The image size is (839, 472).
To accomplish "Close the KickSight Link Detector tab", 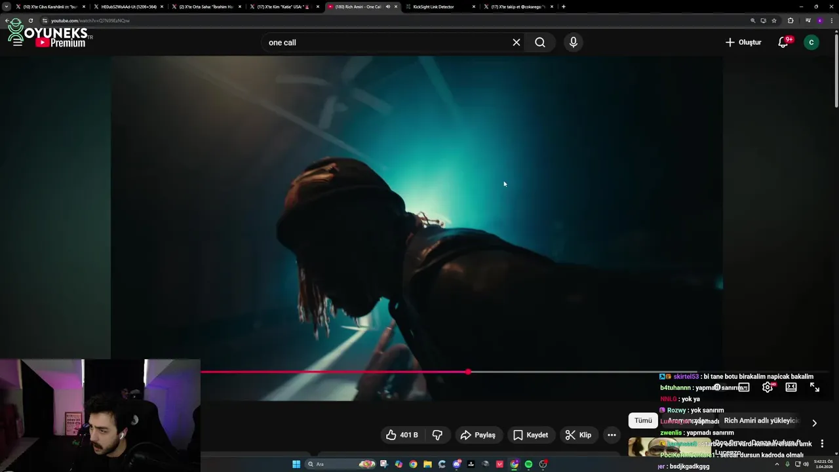I will click(x=474, y=7).
